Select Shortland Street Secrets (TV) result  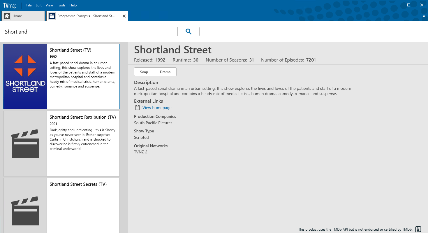click(61, 206)
